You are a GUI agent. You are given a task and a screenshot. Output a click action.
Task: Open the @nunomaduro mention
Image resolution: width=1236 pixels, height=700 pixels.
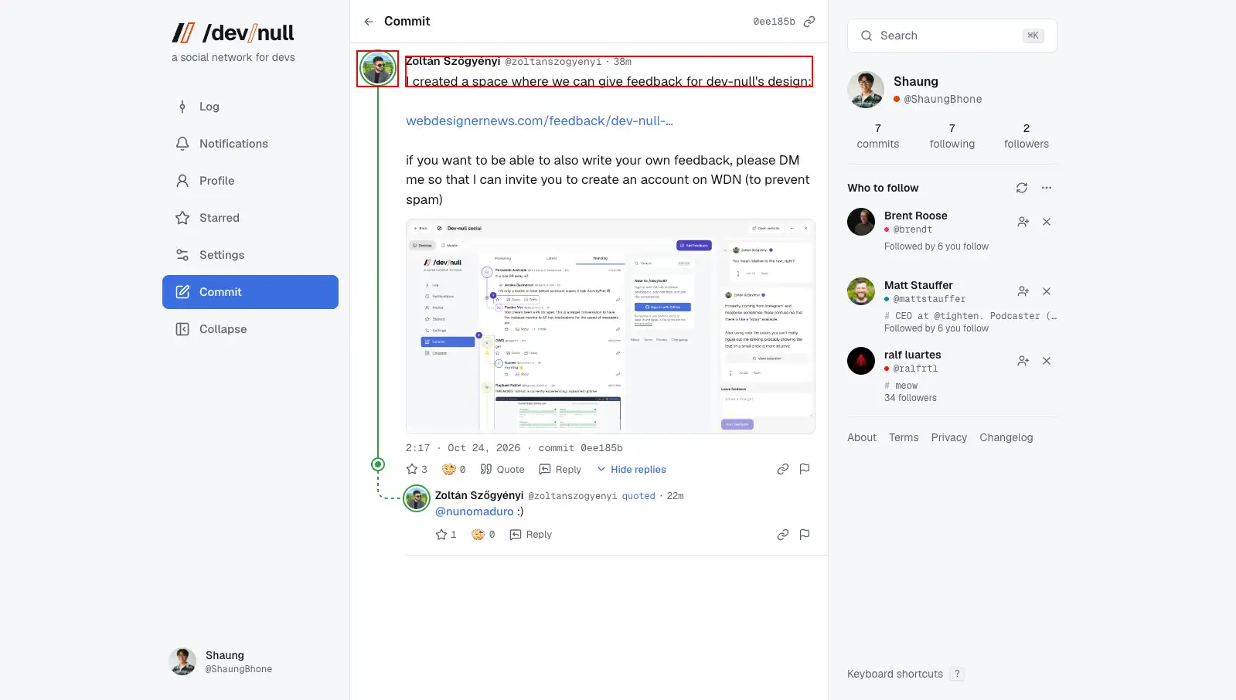tap(475, 511)
